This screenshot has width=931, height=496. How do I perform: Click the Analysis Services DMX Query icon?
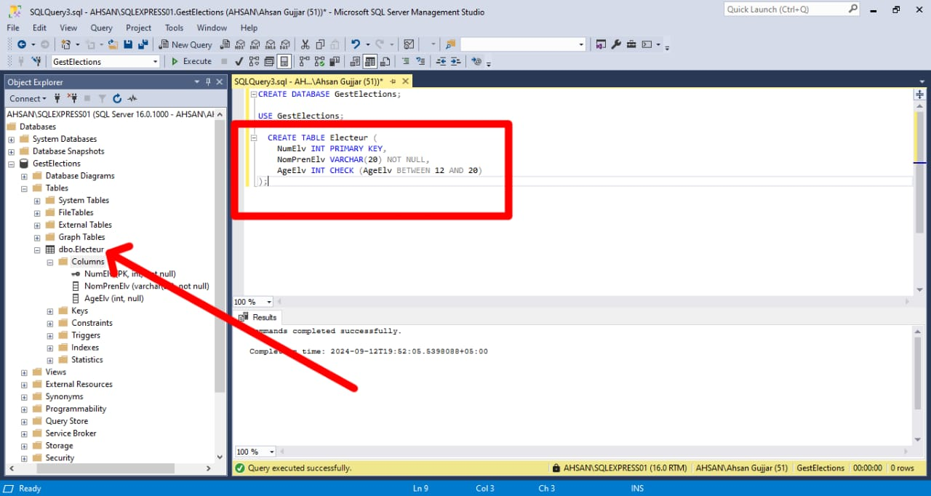tap(255, 44)
